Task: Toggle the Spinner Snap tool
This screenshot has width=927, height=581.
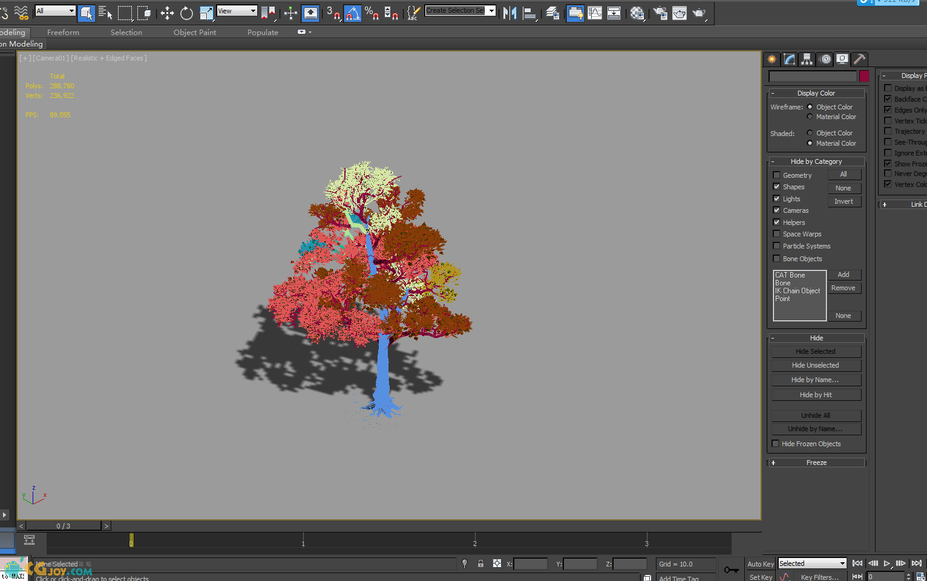Action: [x=391, y=13]
